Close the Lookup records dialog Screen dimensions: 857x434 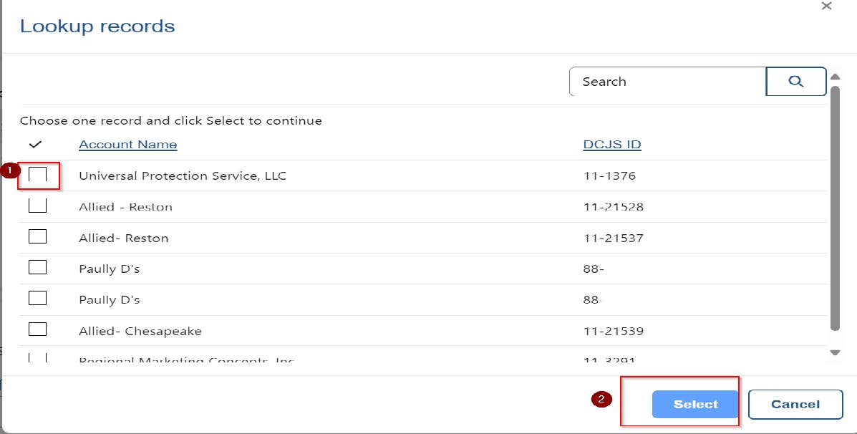coord(826,6)
